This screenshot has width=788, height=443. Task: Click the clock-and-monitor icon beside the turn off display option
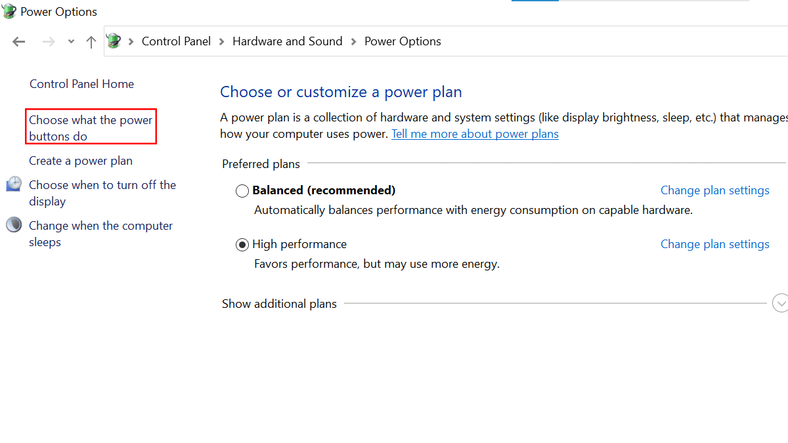tap(14, 184)
